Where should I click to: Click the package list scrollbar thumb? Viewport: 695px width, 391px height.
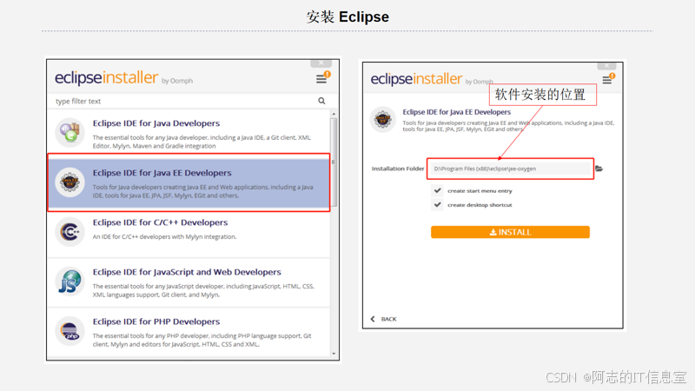(334, 162)
